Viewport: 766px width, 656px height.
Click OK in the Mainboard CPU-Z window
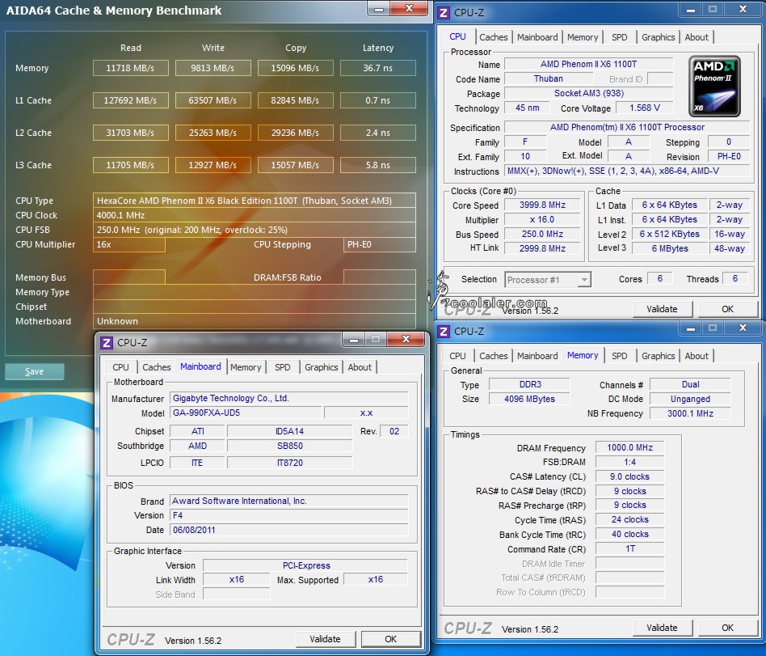[391, 639]
